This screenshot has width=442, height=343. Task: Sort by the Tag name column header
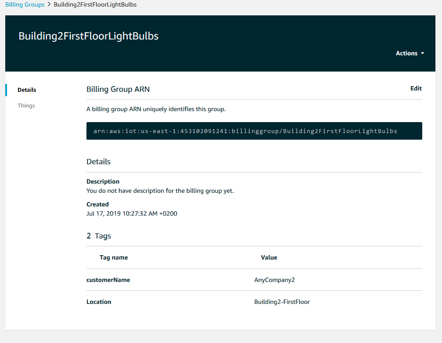[114, 257]
